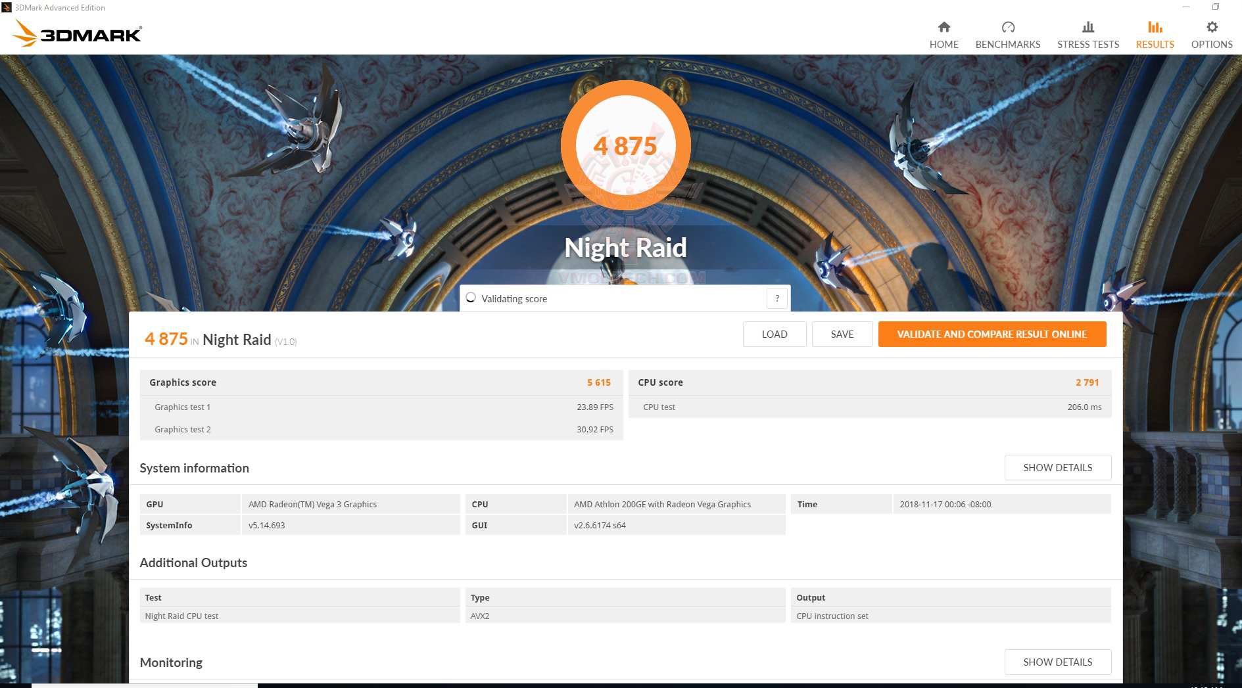The width and height of the screenshot is (1242, 688).
Task: Click the SystemInfo version v5.14.693
Action: (x=266, y=525)
